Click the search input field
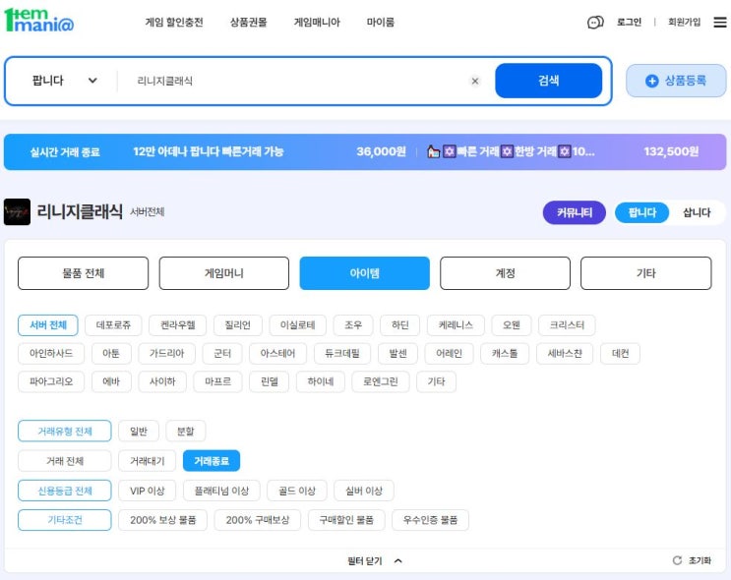 pos(298,81)
